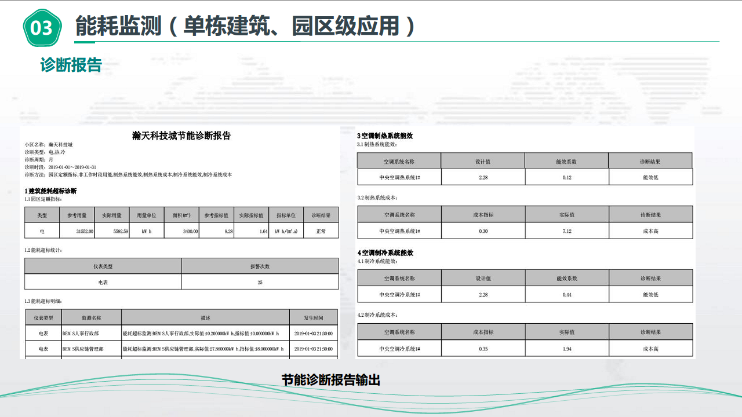742x417 pixels.
Task: Click the "面积(㎡)" column header
Action: click(x=181, y=215)
